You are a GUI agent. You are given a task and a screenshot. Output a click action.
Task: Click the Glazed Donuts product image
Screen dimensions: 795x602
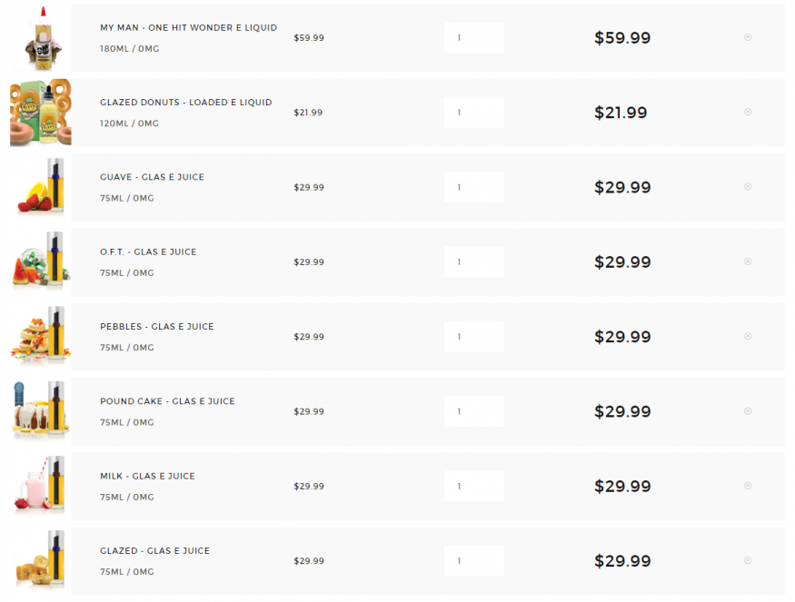point(41,113)
